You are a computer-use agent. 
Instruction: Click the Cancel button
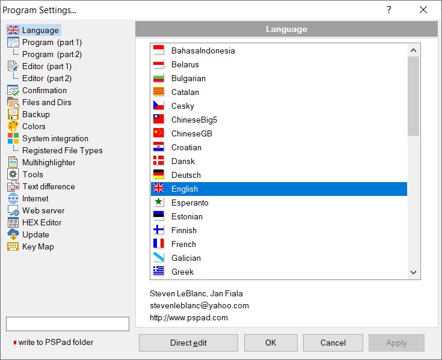coord(333,343)
